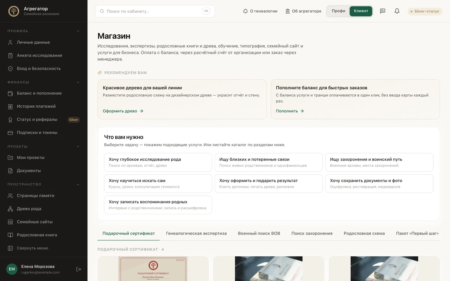Click the Оформить древо link

pyautogui.click(x=123, y=111)
